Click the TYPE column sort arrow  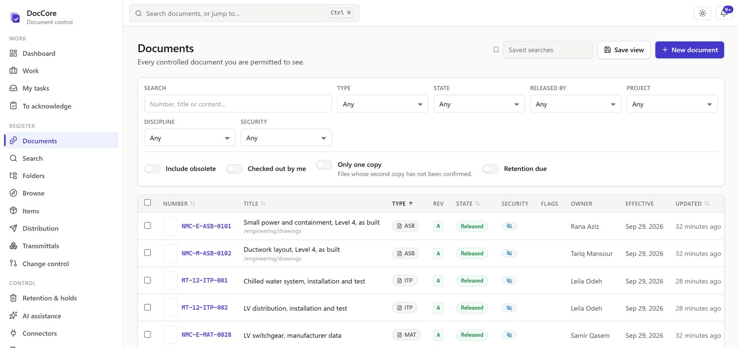pos(411,204)
